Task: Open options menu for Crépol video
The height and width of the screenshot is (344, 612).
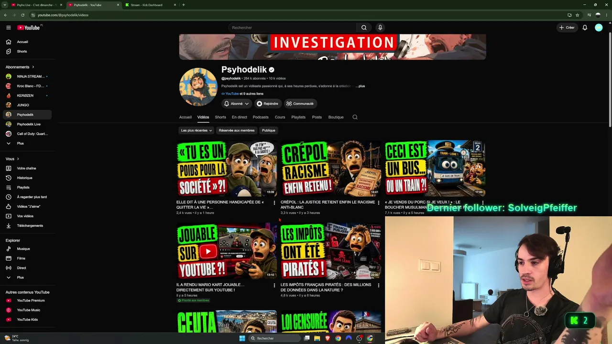Action: (x=379, y=203)
